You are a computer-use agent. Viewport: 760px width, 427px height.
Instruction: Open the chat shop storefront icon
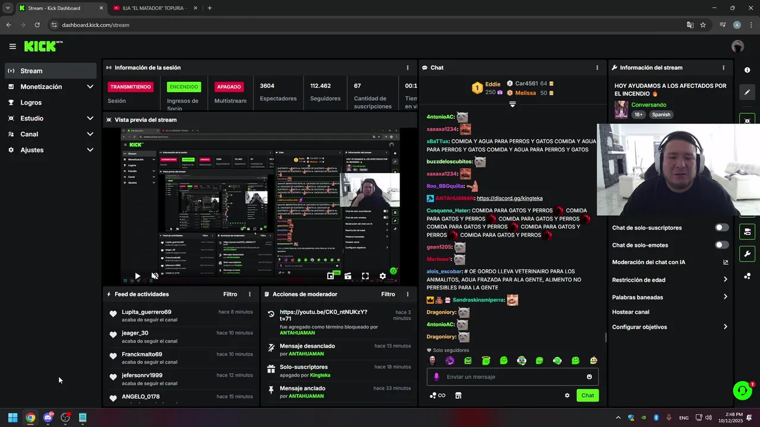[458, 396]
